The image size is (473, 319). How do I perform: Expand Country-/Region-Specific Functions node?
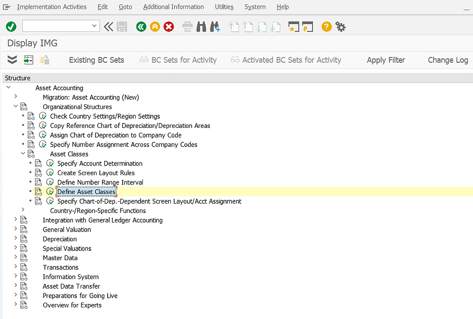coord(23,209)
